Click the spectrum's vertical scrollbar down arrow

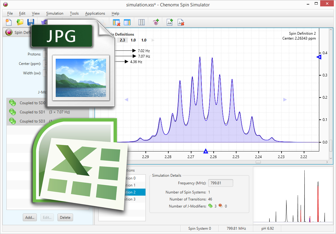point(331,158)
